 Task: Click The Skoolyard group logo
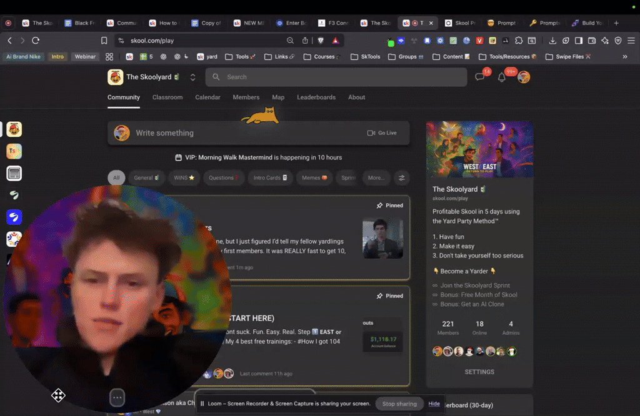click(116, 77)
